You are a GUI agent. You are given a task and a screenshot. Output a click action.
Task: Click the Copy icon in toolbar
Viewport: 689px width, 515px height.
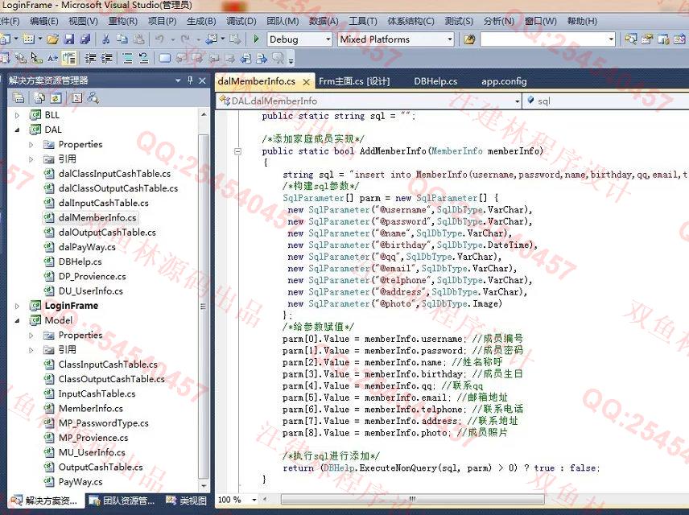point(122,39)
